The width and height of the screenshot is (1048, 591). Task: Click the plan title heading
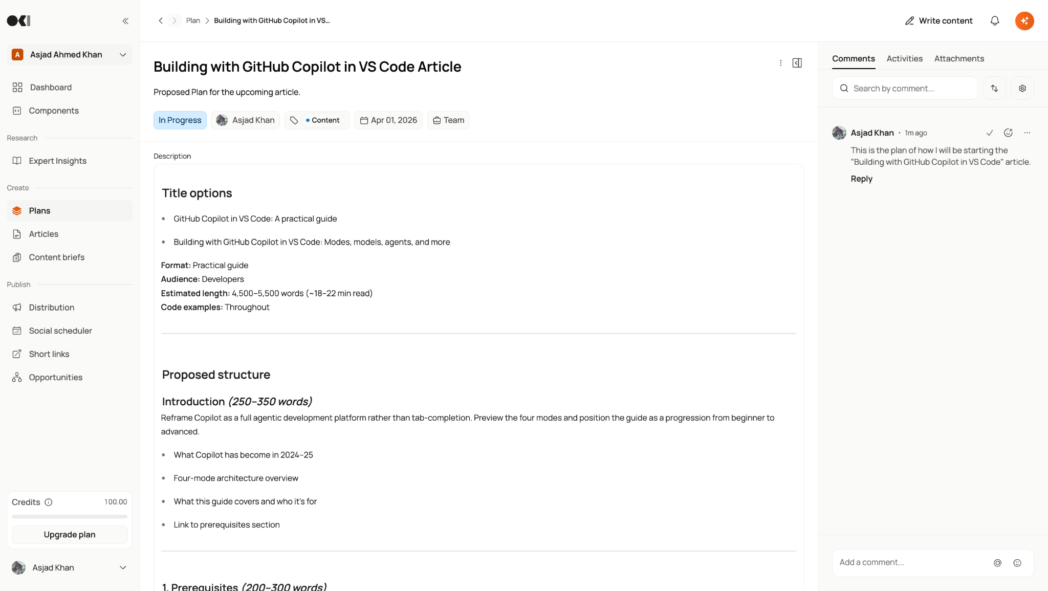pos(308,67)
